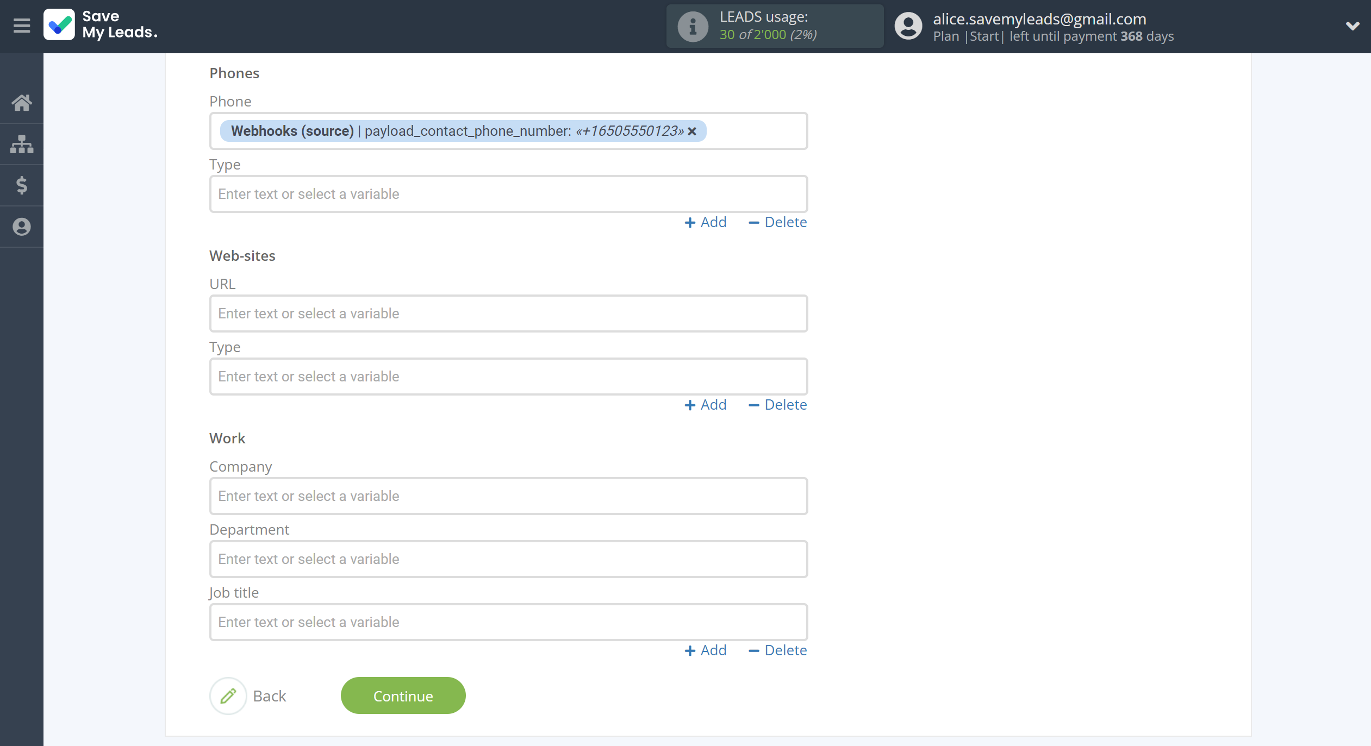Focus the Phones Type input field

click(508, 194)
